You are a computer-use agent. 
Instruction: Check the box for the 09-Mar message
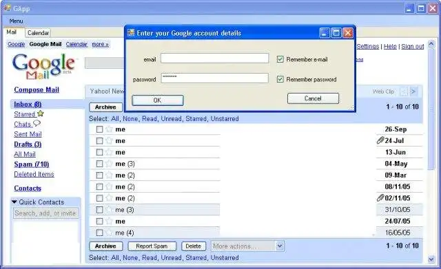point(99,175)
